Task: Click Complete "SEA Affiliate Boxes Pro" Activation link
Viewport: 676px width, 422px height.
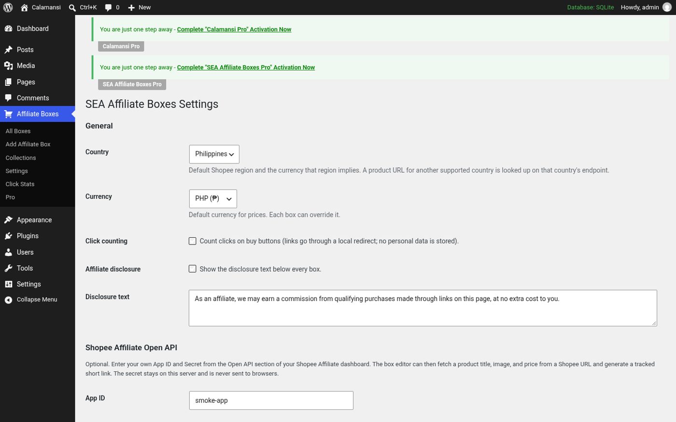Action: click(x=246, y=68)
